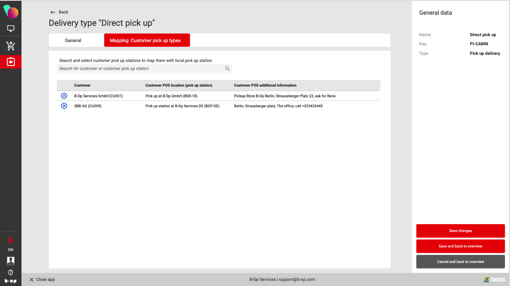Click Close app in the footer

pyautogui.click(x=42, y=280)
